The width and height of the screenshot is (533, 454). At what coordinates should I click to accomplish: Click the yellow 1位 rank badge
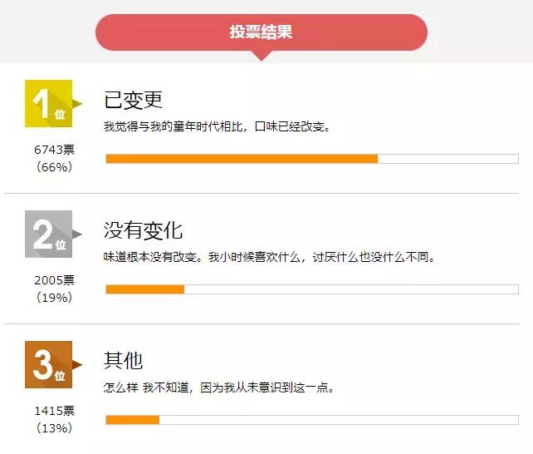(x=49, y=104)
